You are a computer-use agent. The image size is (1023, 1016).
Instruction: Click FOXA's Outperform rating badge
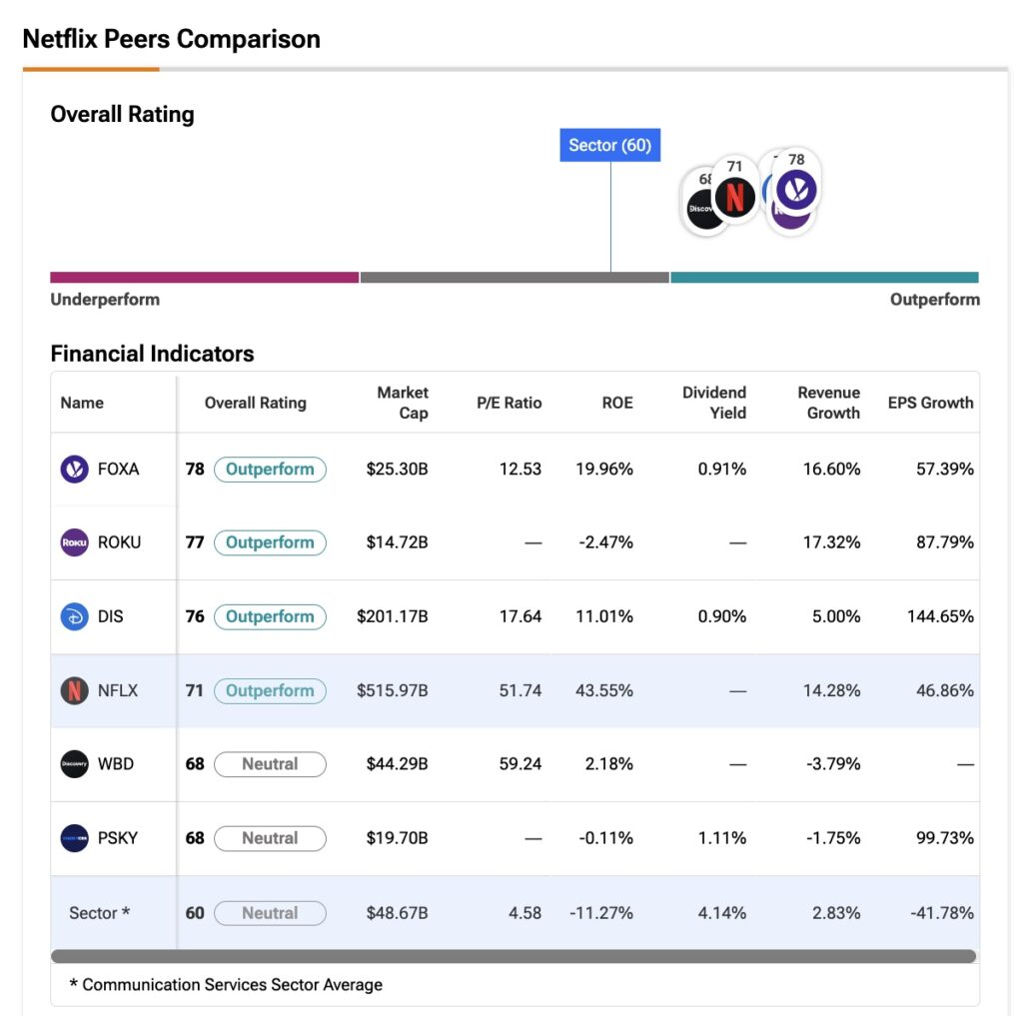coord(270,469)
